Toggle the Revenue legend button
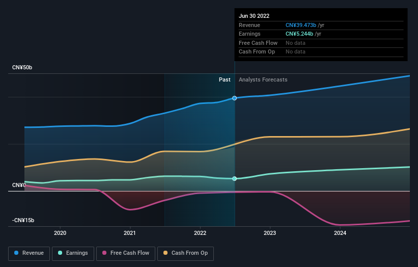 click(x=29, y=253)
